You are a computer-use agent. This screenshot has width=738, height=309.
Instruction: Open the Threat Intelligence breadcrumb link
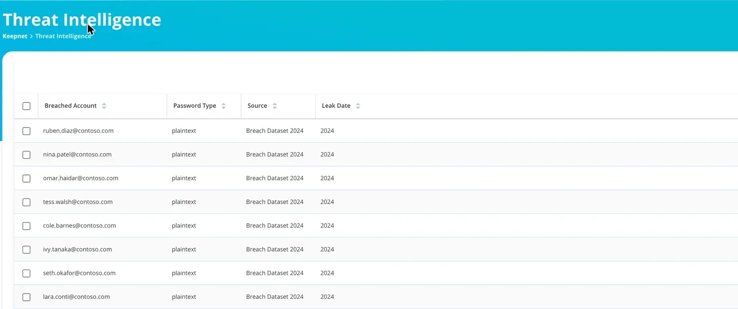[63, 36]
